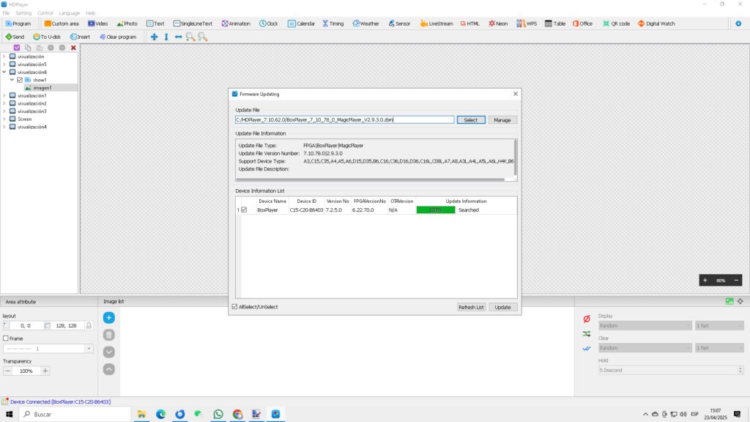The image size is (750, 422).
Task: Add an Office document element
Action: [582, 23]
